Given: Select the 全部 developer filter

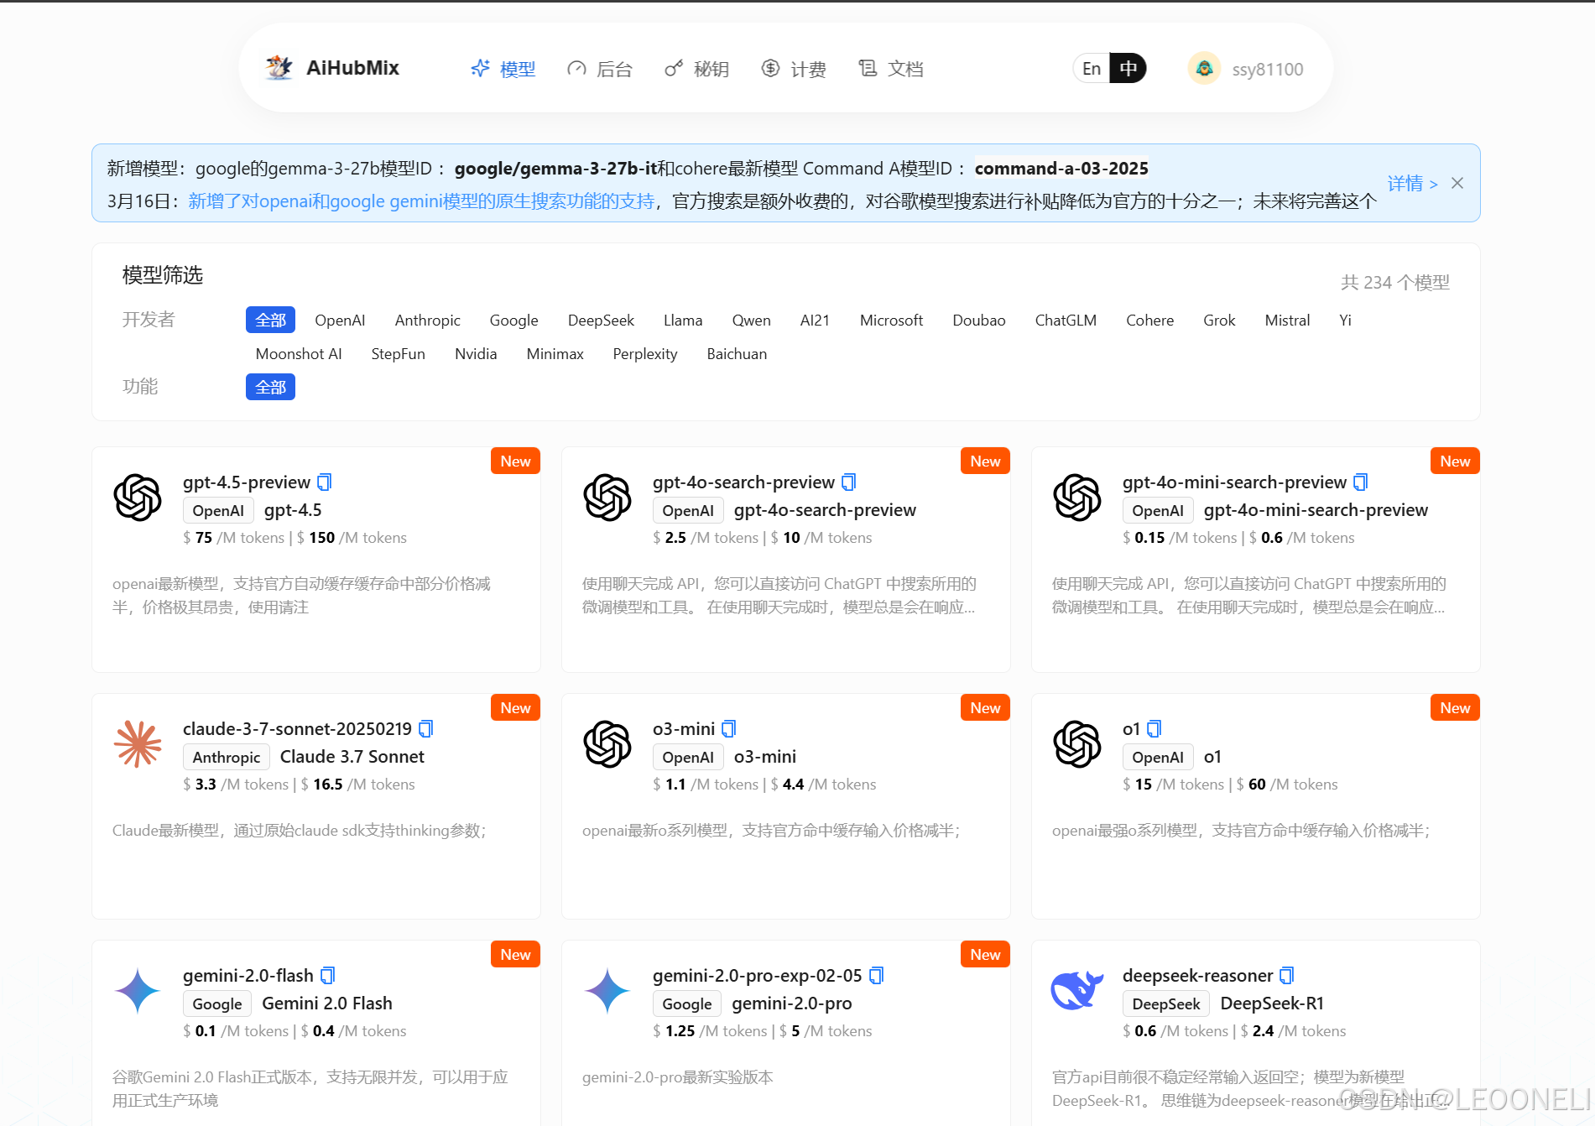Looking at the screenshot, I should pyautogui.click(x=270, y=320).
